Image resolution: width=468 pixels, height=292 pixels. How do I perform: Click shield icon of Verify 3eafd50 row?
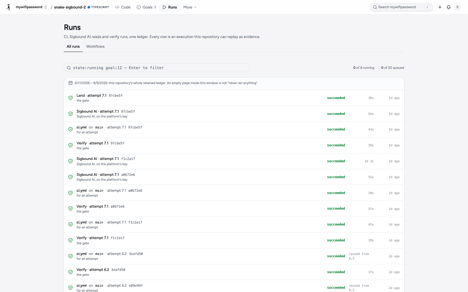70,272
